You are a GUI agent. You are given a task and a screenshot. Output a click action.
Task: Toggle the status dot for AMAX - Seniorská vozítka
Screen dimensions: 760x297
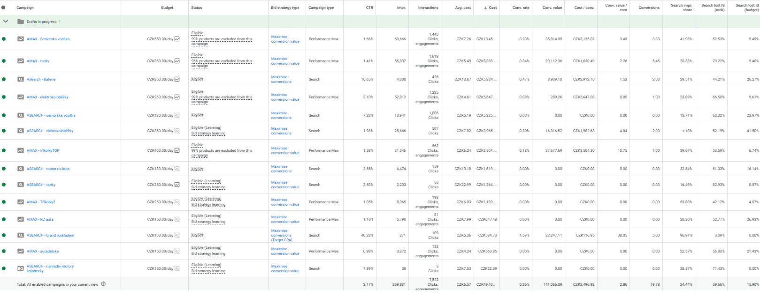(x=4, y=39)
